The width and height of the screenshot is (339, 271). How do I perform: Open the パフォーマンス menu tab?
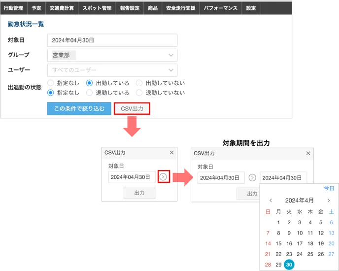(x=221, y=8)
